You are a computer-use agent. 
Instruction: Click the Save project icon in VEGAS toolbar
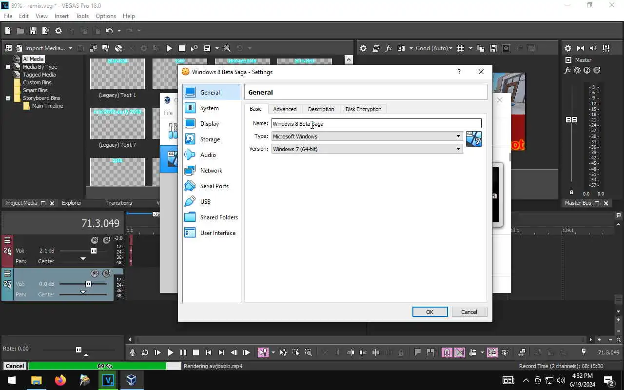[33, 31]
